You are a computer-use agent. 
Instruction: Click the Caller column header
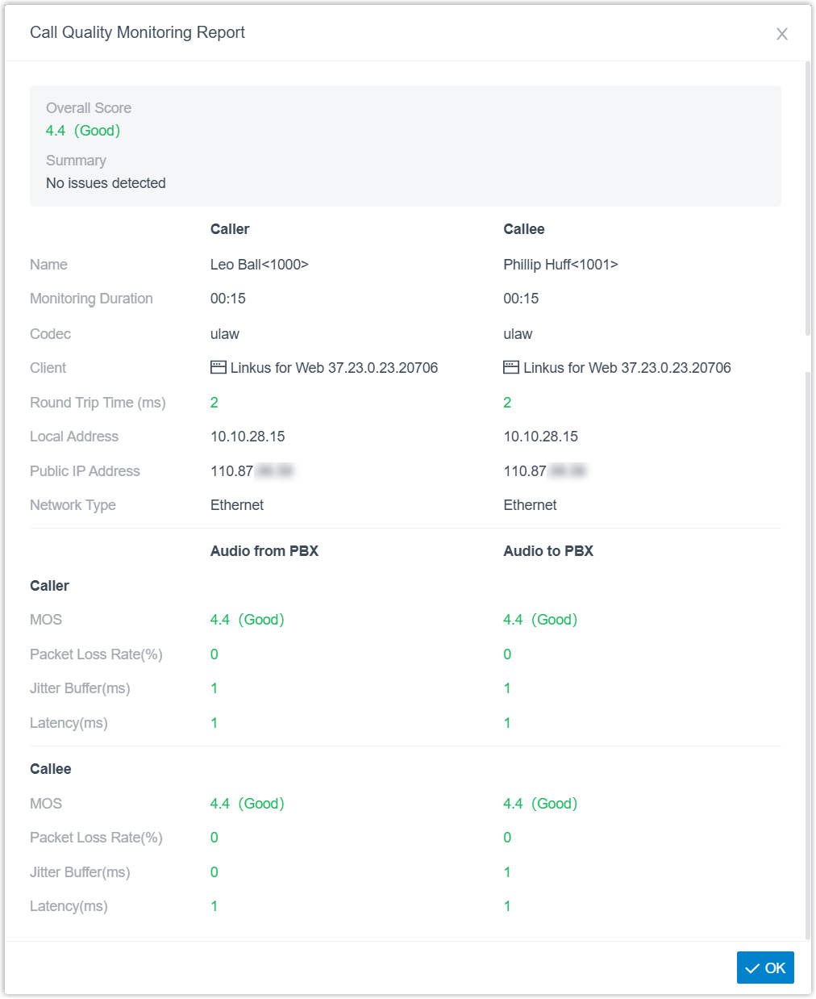(x=230, y=229)
